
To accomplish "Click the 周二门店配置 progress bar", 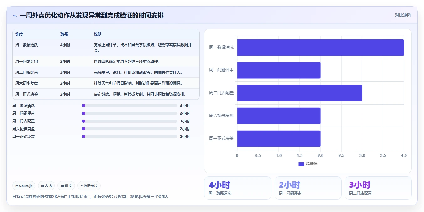I will pos(129,121).
